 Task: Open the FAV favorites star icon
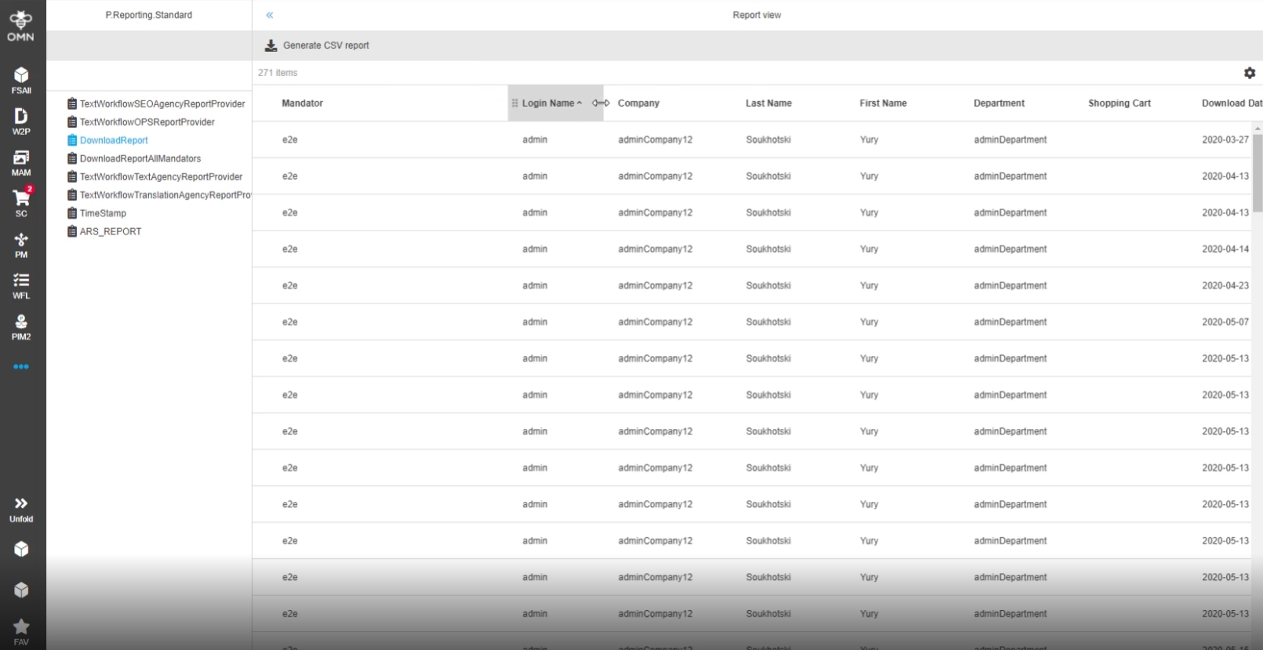pyautogui.click(x=21, y=630)
